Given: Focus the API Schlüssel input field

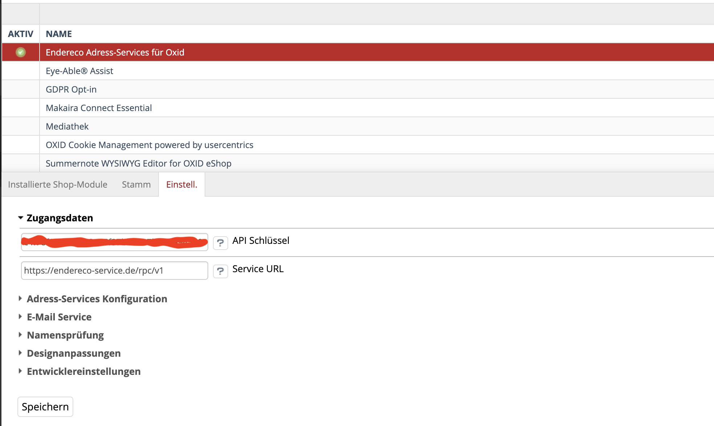Looking at the screenshot, I should click(115, 242).
